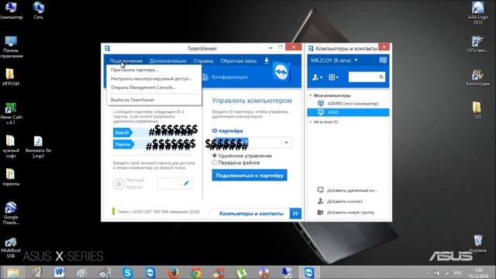The image size is (496, 279).
Task: Open the Обратная связь menu
Action: coord(239,60)
